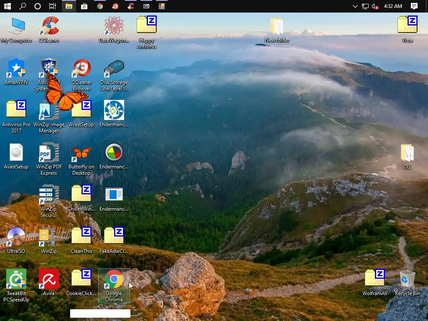Select the WolframAV zip folder

pos(375,283)
